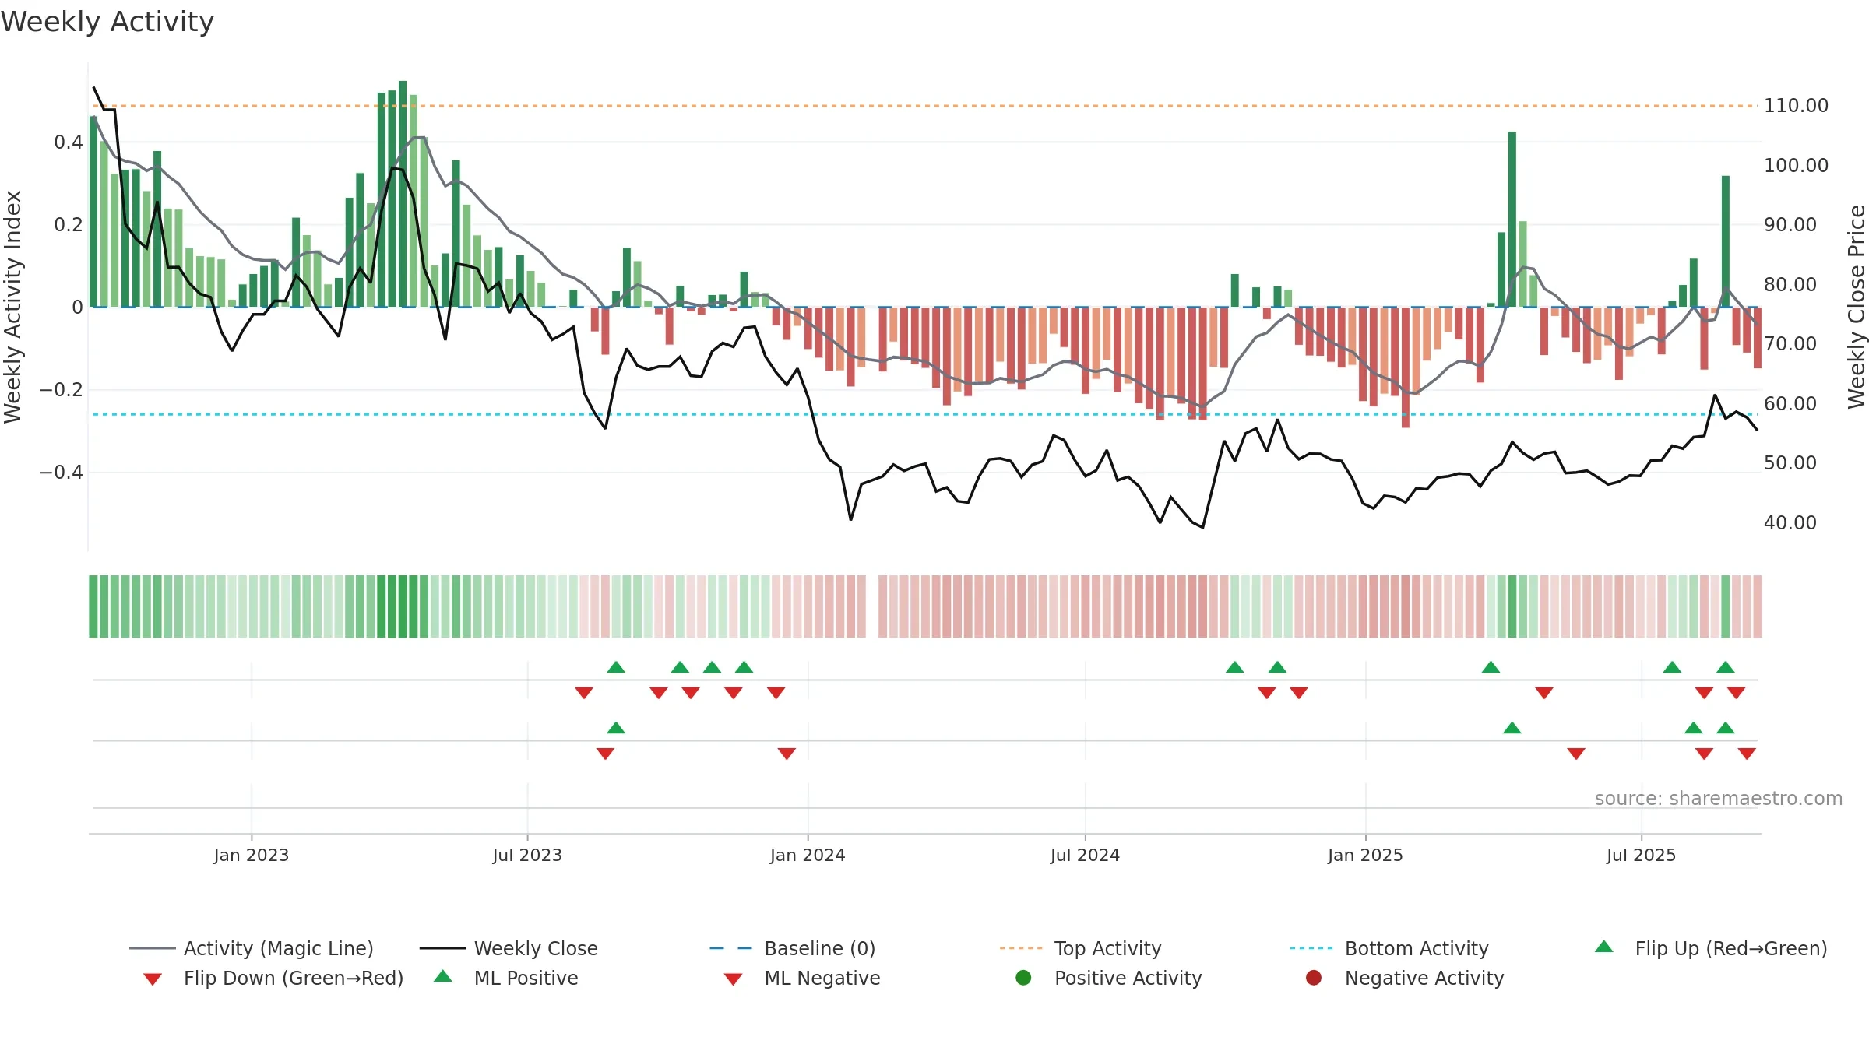The width and height of the screenshot is (1869, 1051).
Task: Click the Weekly Activity chart title
Action: [107, 22]
